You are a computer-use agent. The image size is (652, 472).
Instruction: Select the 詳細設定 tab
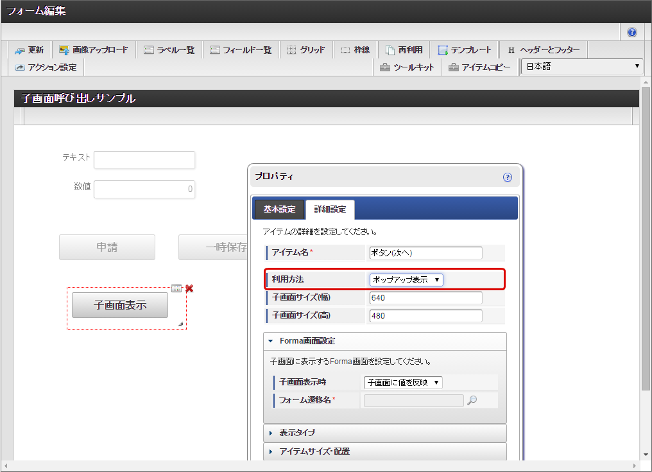[330, 209]
